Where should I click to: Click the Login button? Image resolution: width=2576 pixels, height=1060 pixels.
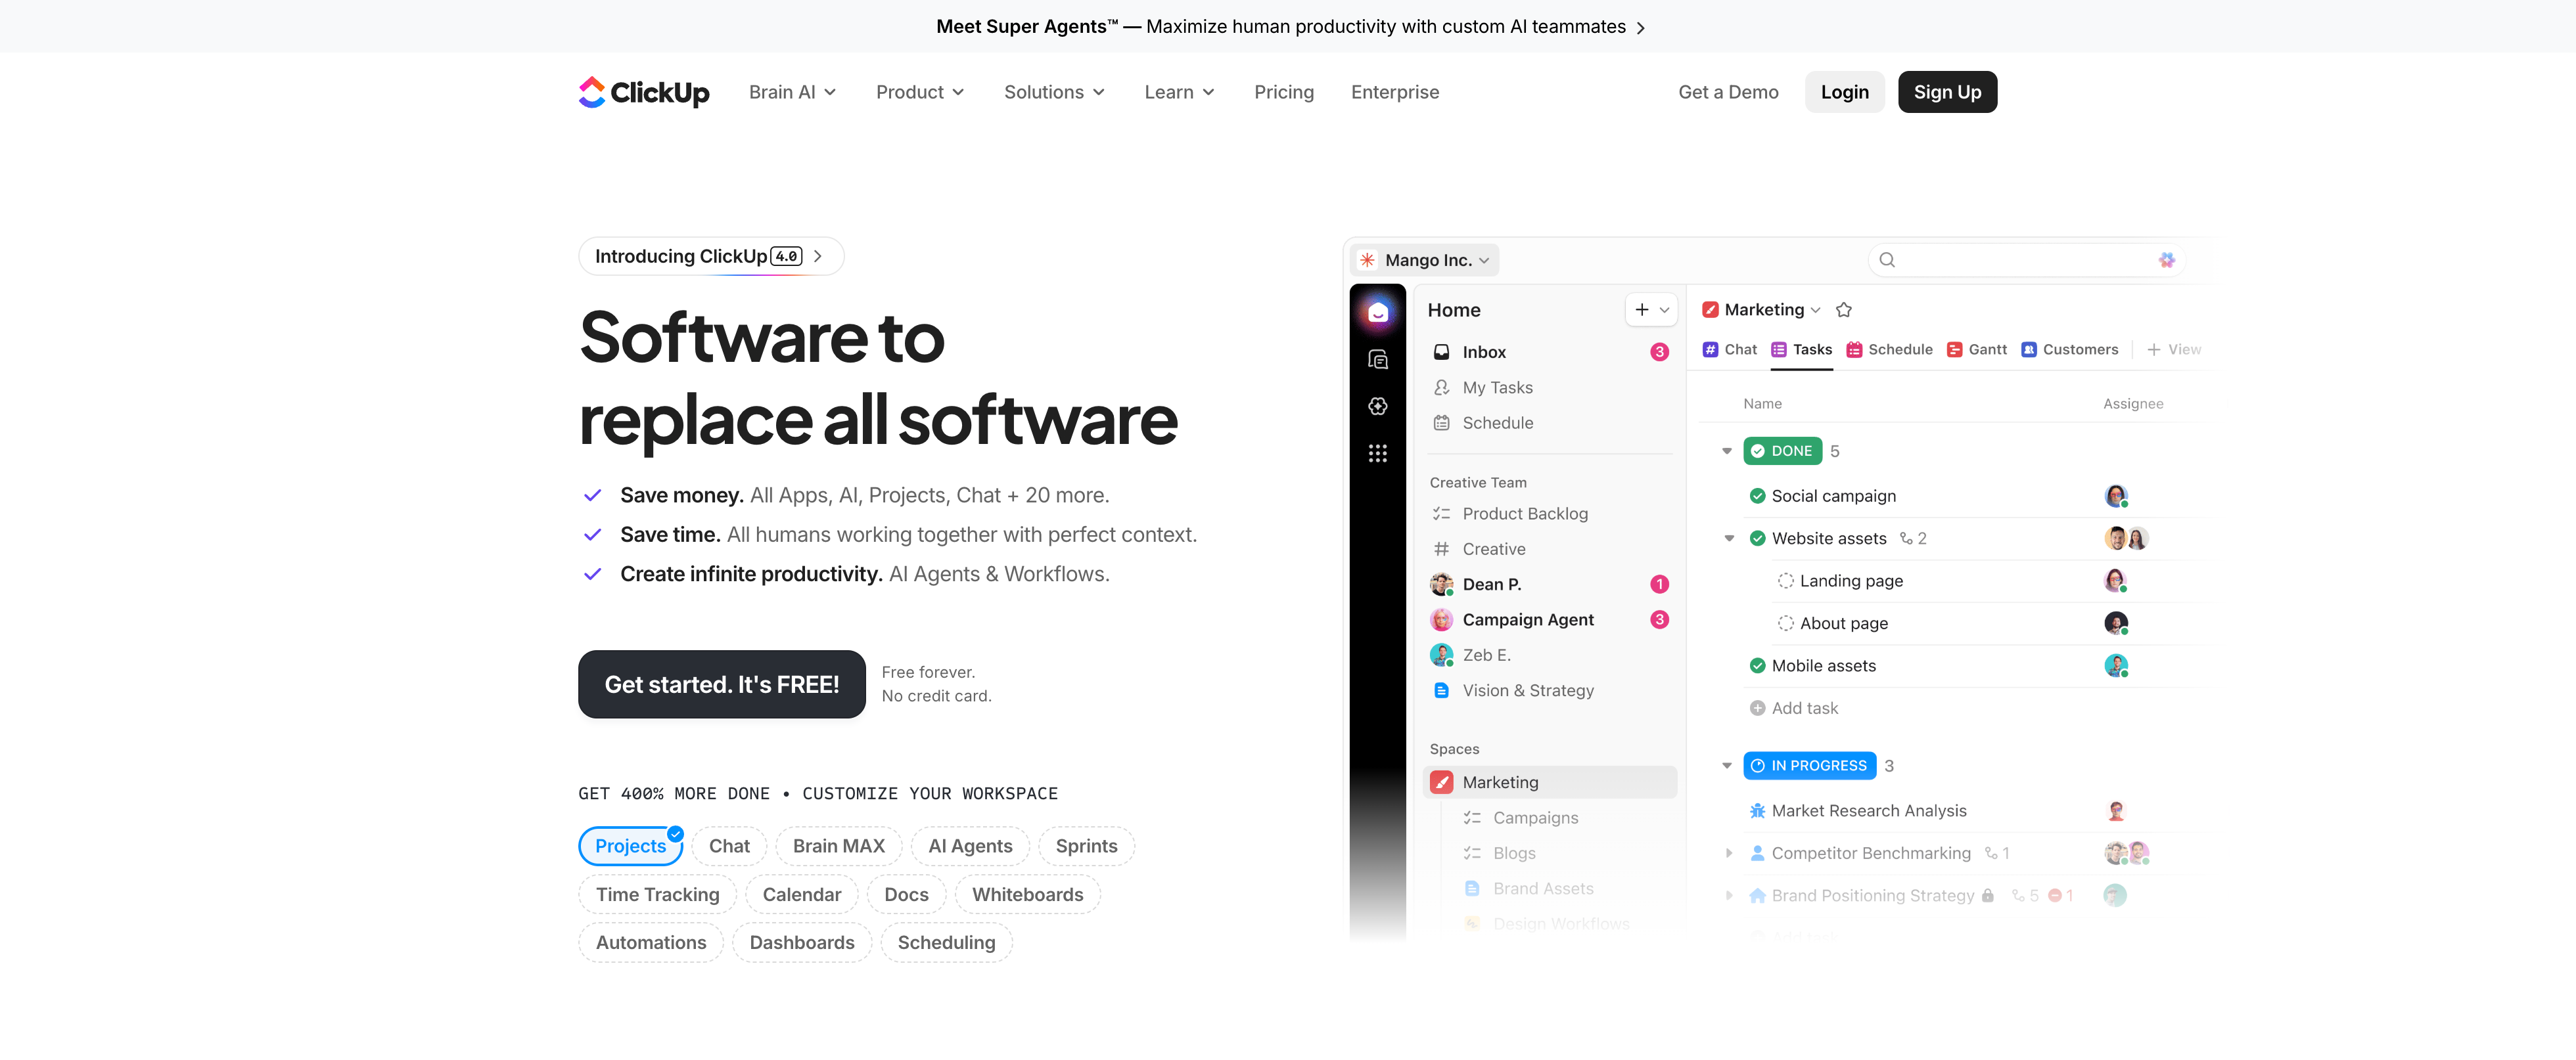pyautogui.click(x=1844, y=92)
